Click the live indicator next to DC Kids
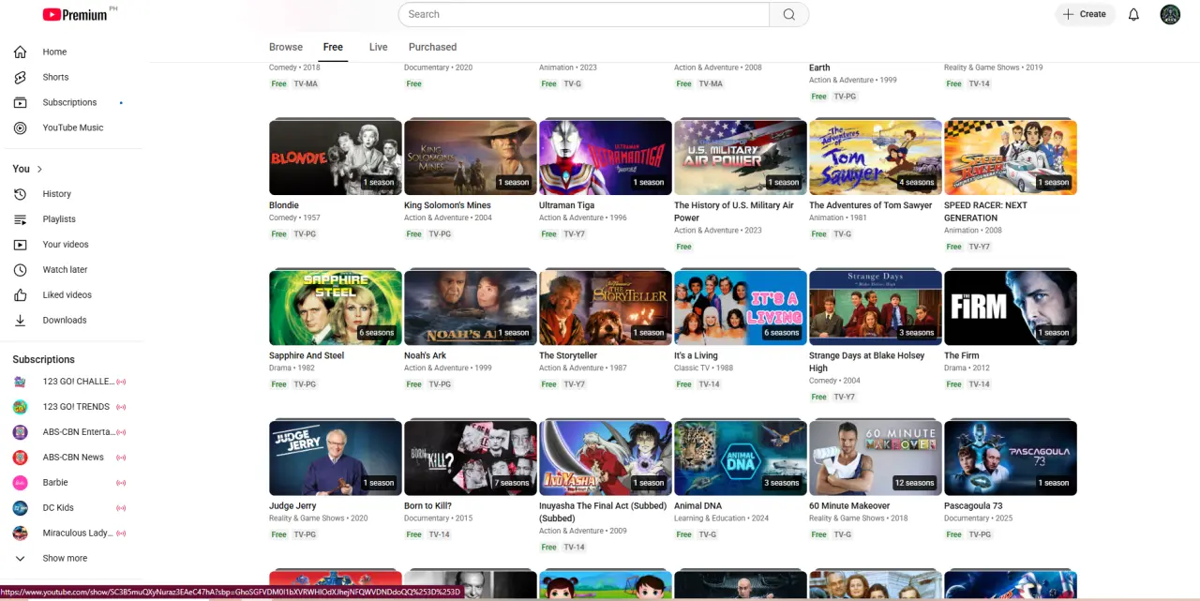1200x601 pixels. point(121,508)
